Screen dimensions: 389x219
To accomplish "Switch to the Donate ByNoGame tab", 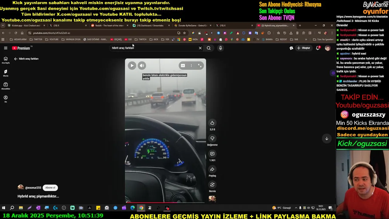I will (192, 26).
